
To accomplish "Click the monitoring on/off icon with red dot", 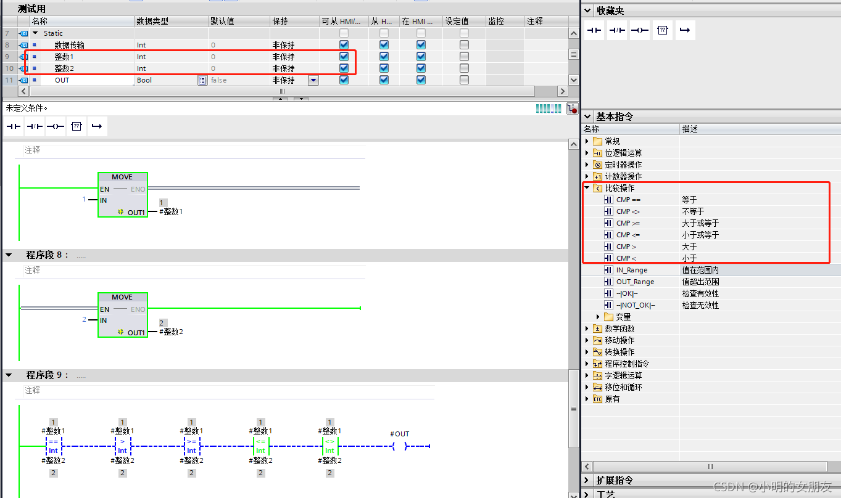I will [x=572, y=108].
